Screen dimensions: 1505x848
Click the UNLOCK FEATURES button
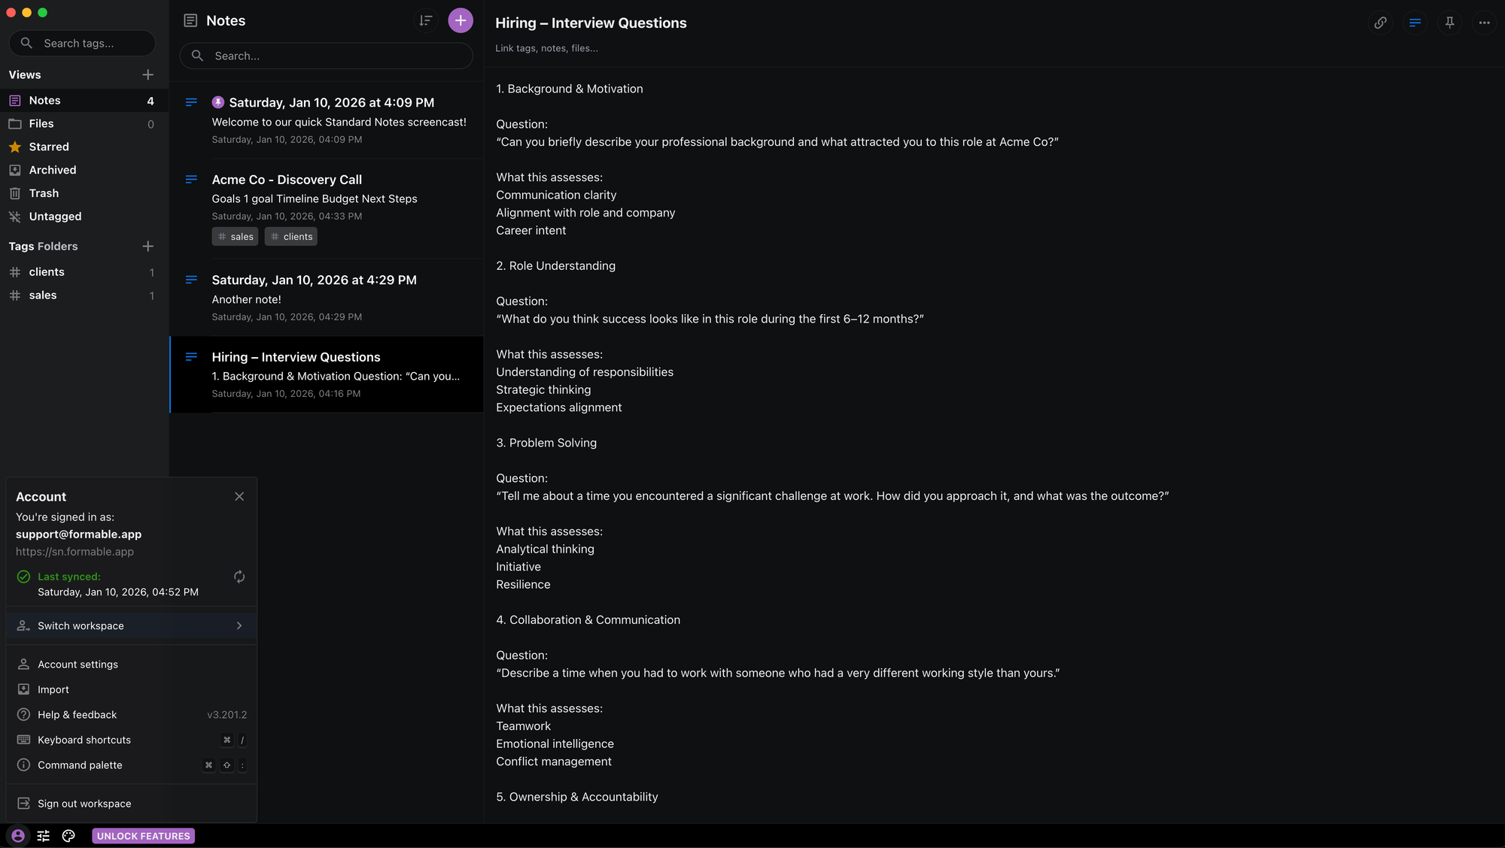[x=143, y=835]
